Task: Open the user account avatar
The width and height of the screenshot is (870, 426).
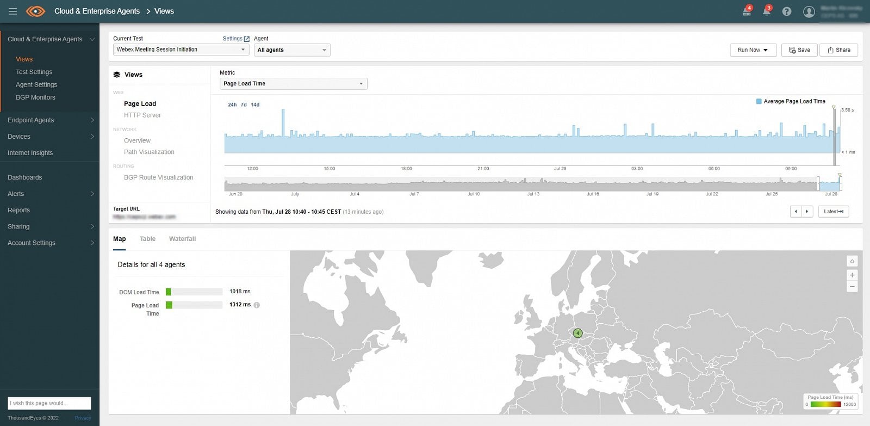Action: coord(809,11)
